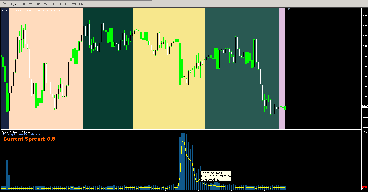Switch chart to H4 timeframe
Screen dimensions: 368x192
(59, 4)
